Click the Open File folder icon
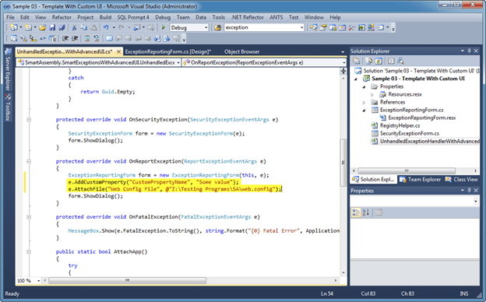 [43, 27]
